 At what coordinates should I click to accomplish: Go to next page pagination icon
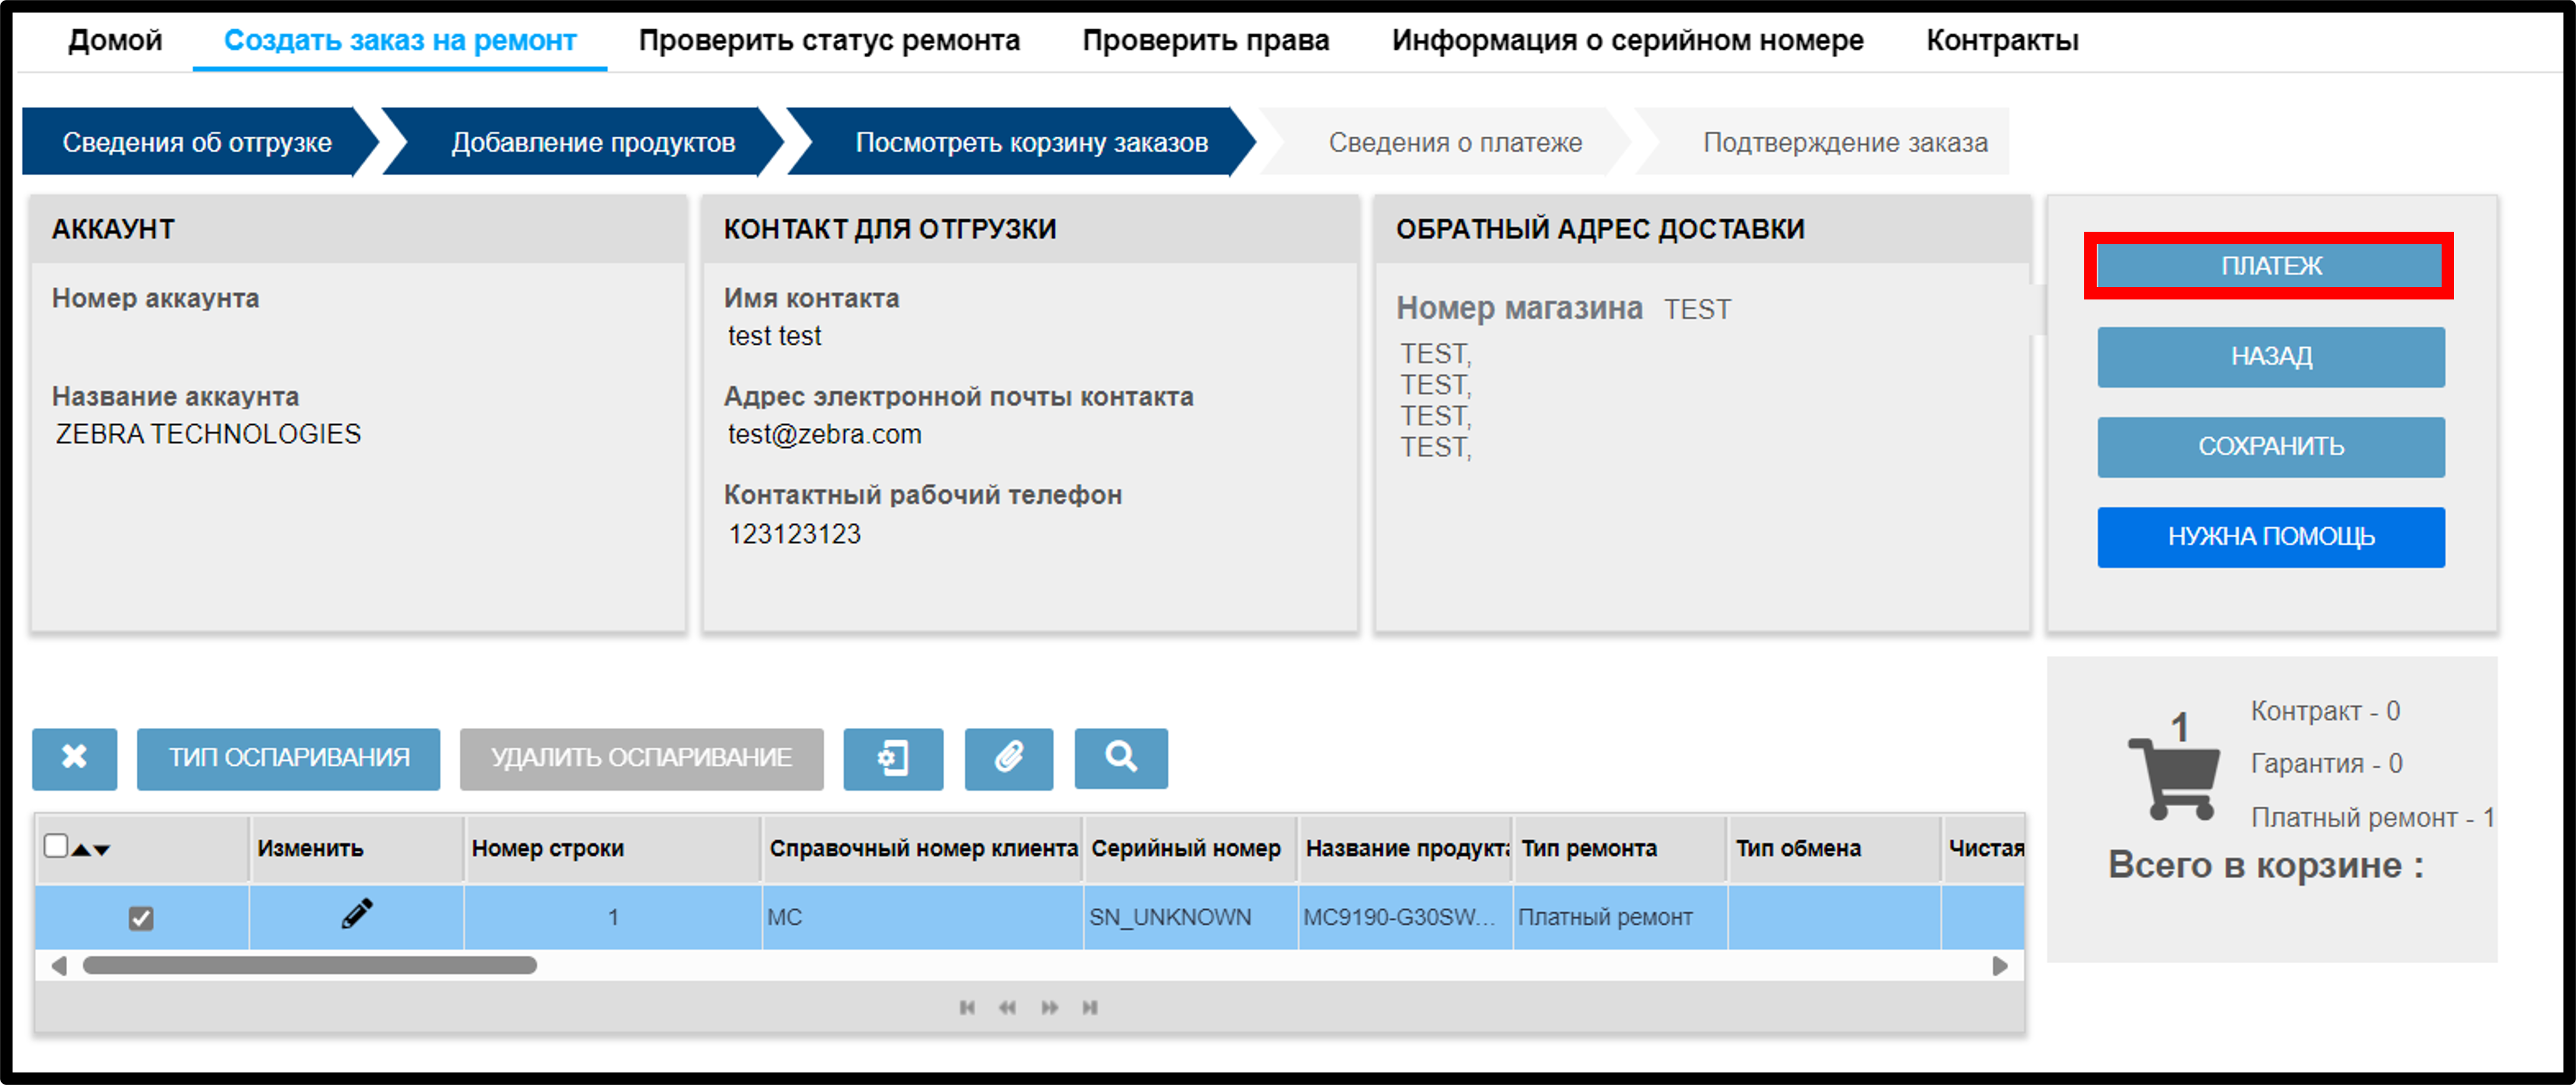(1049, 1007)
